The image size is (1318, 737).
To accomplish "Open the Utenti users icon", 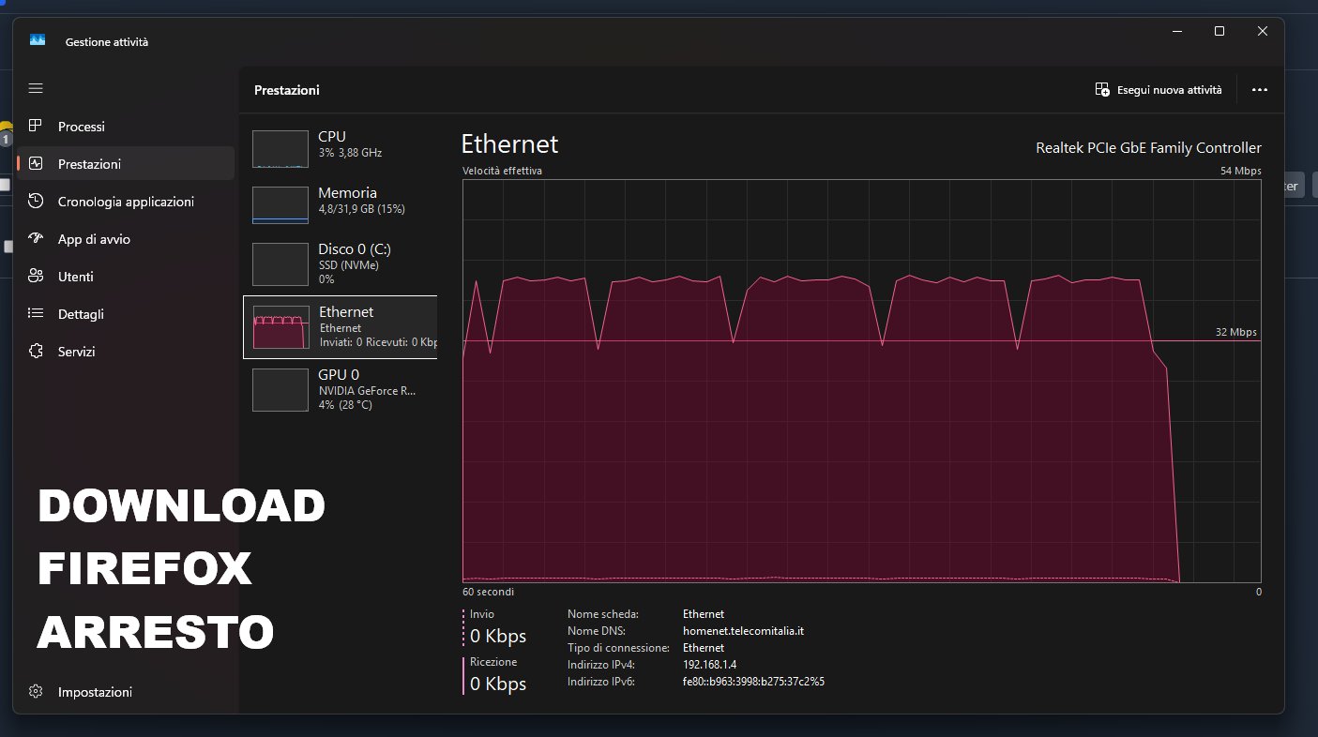I will tap(36, 277).
